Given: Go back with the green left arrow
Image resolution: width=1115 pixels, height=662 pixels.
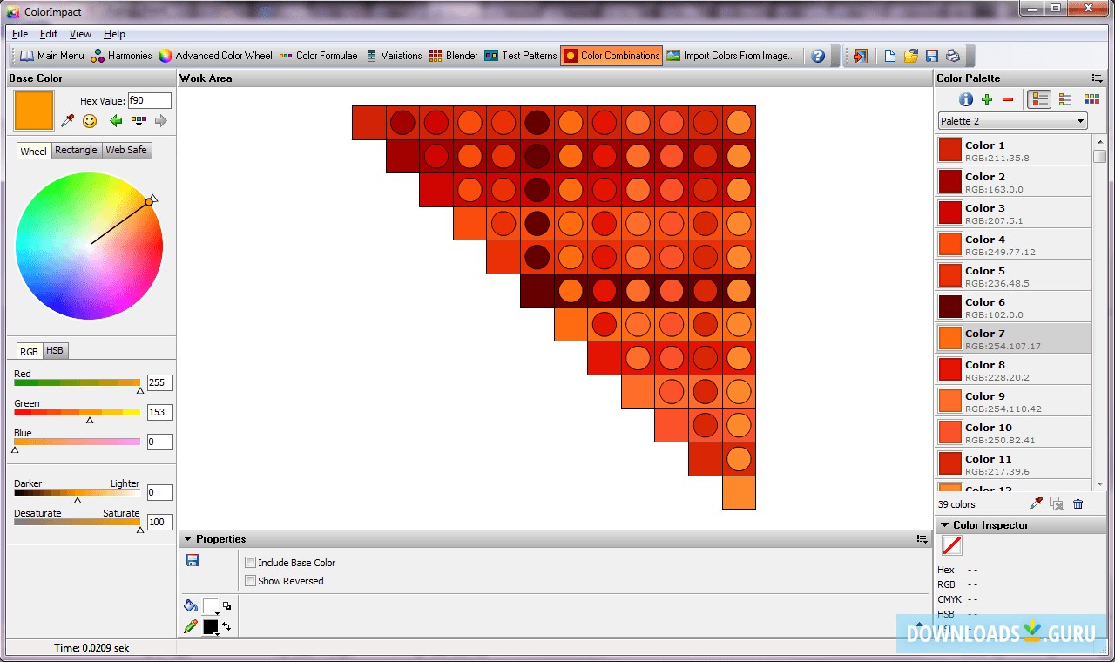Looking at the screenshot, I should pos(115,120).
